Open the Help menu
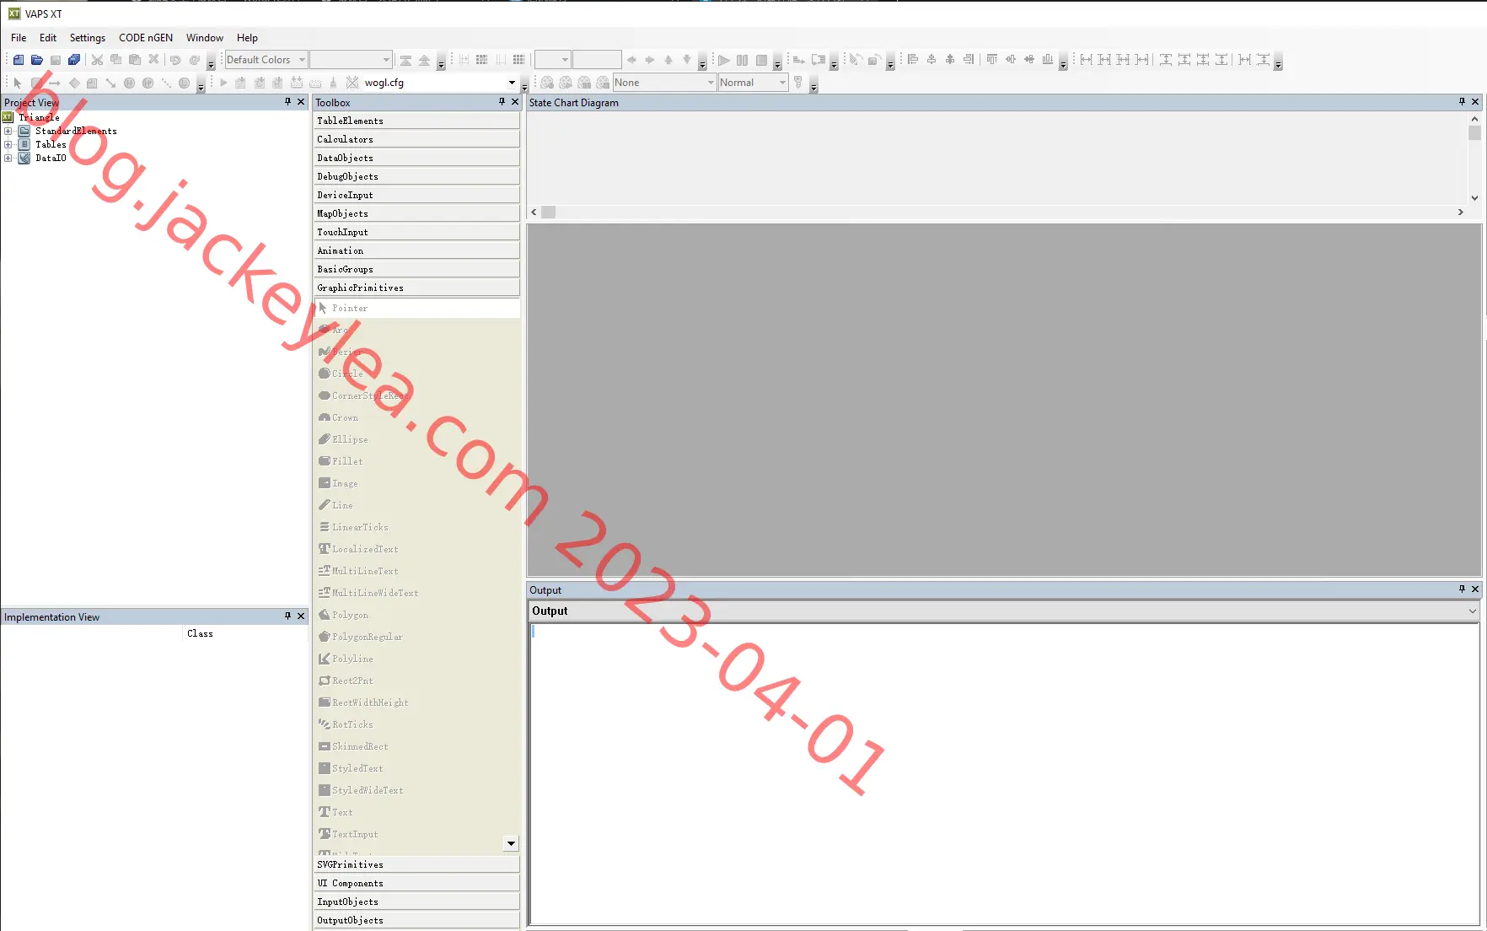 pos(247,38)
